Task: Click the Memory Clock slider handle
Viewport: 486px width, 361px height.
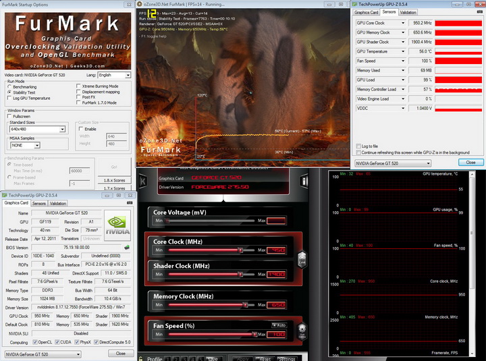Action: [x=245, y=305]
